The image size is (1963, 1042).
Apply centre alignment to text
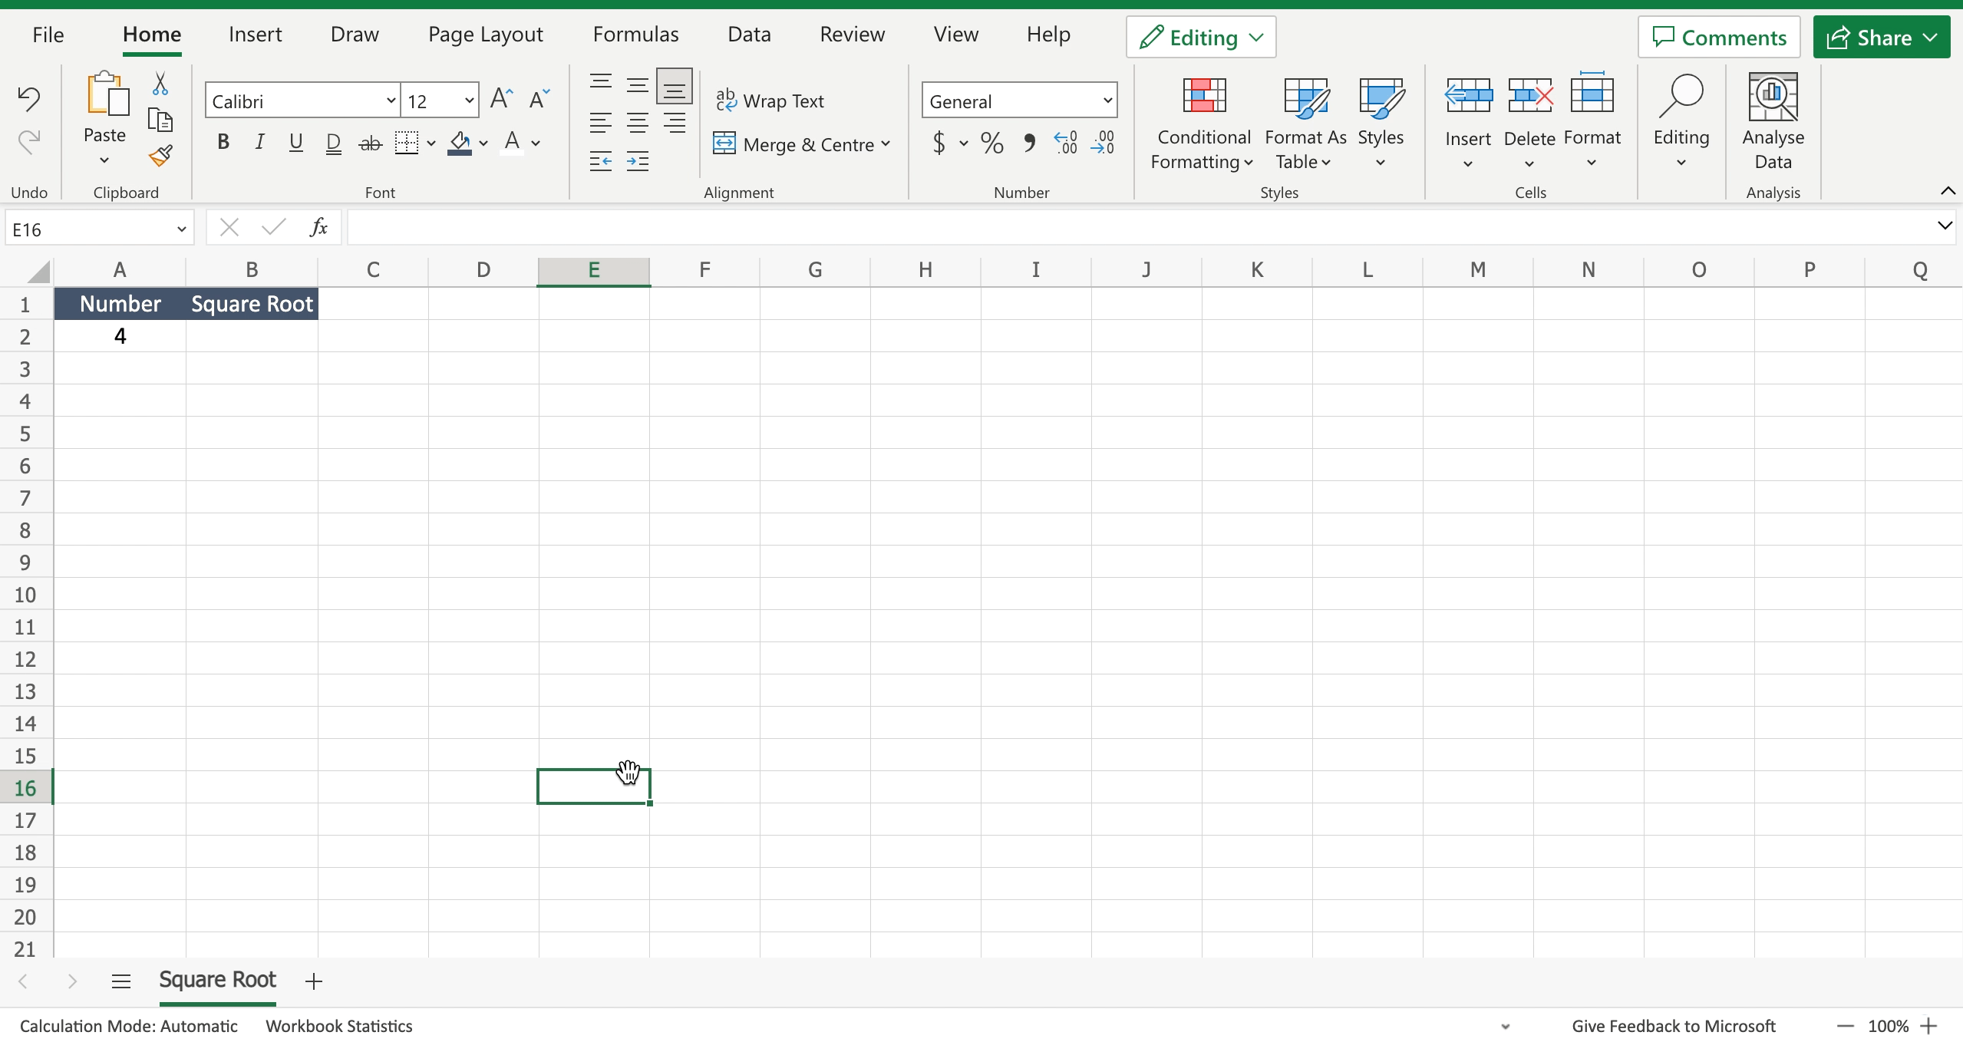(x=637, y=121)
